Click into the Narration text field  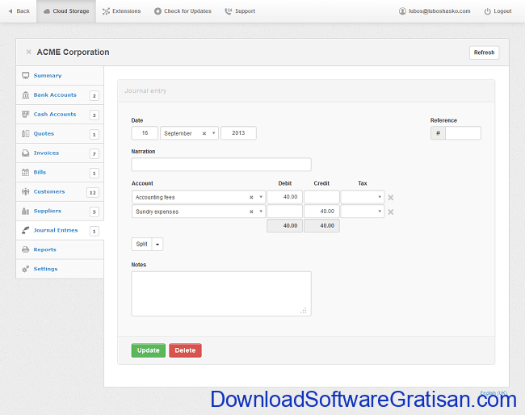click(x=220, y=165)
